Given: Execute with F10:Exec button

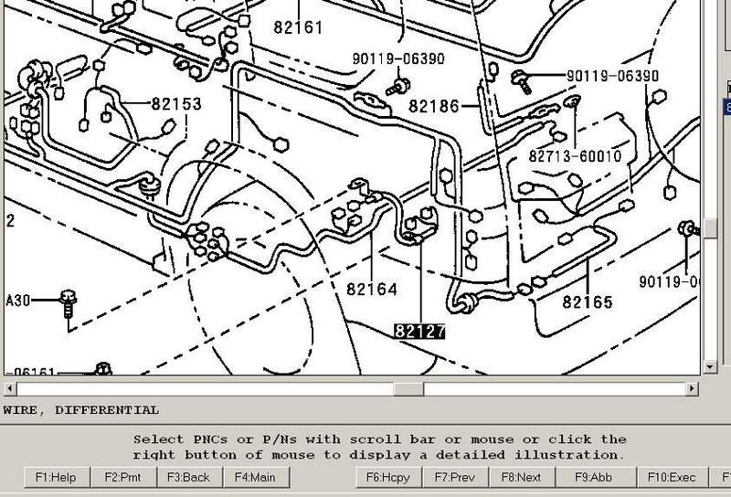Looking at the screenshot, I should click(672, 478).
